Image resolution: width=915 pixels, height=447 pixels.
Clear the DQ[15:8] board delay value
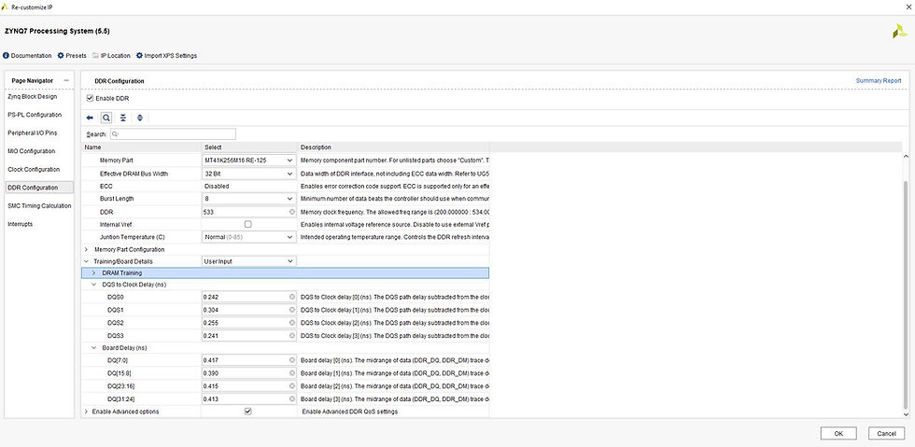(291, 373)
